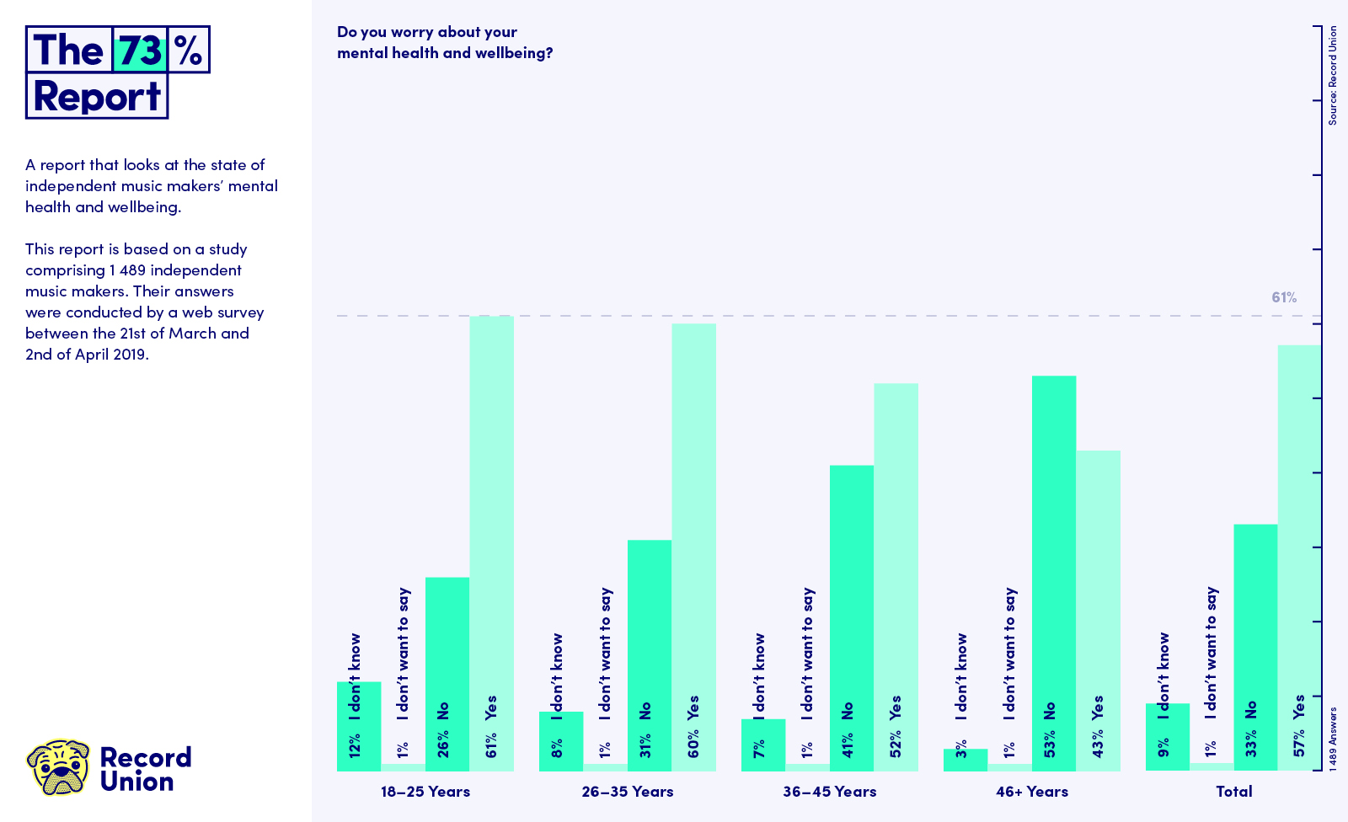This screenshot has width=1348, height=822.
Task: Click the 12% I don't know bar
Action: (359, 726)
